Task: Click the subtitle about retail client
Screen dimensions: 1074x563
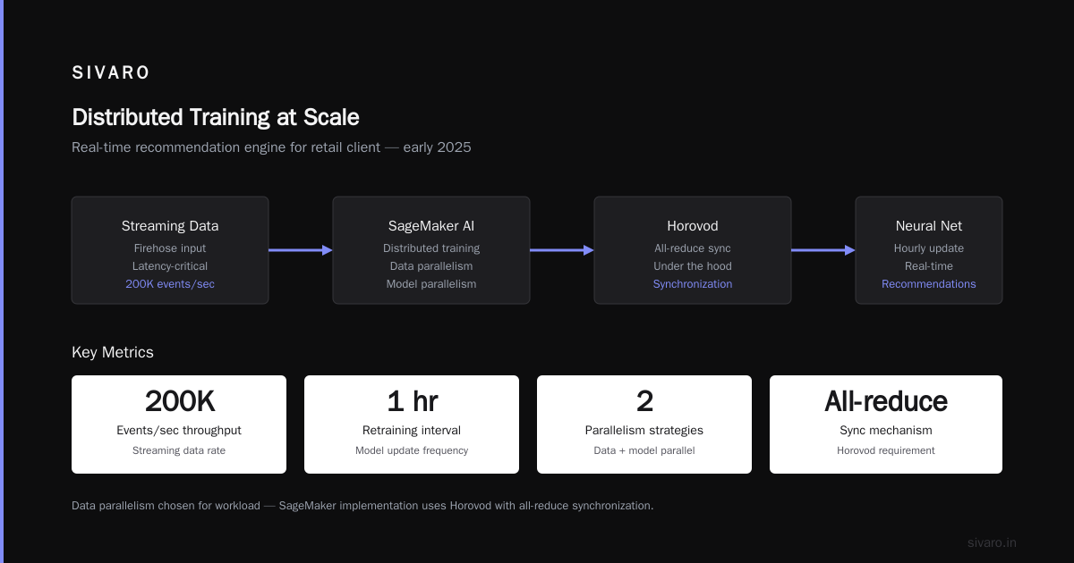Action: point(271,147)
